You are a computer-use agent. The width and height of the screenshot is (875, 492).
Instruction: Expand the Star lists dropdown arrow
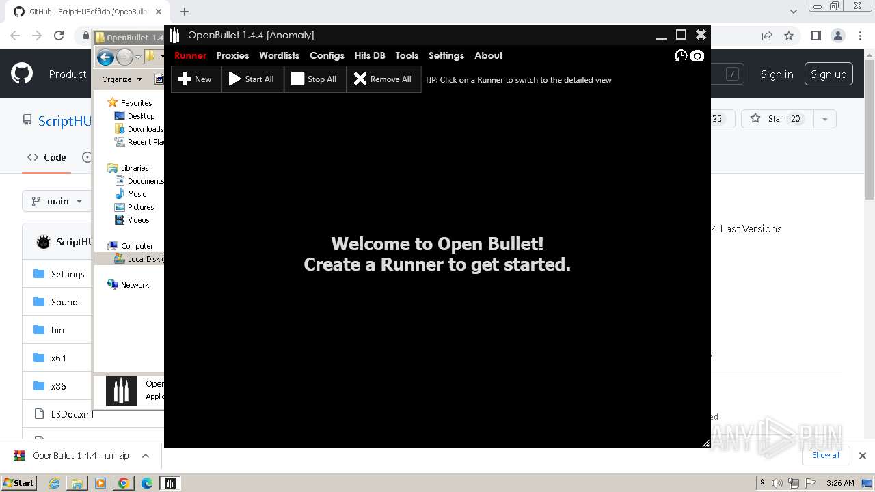tap(824, 119)
